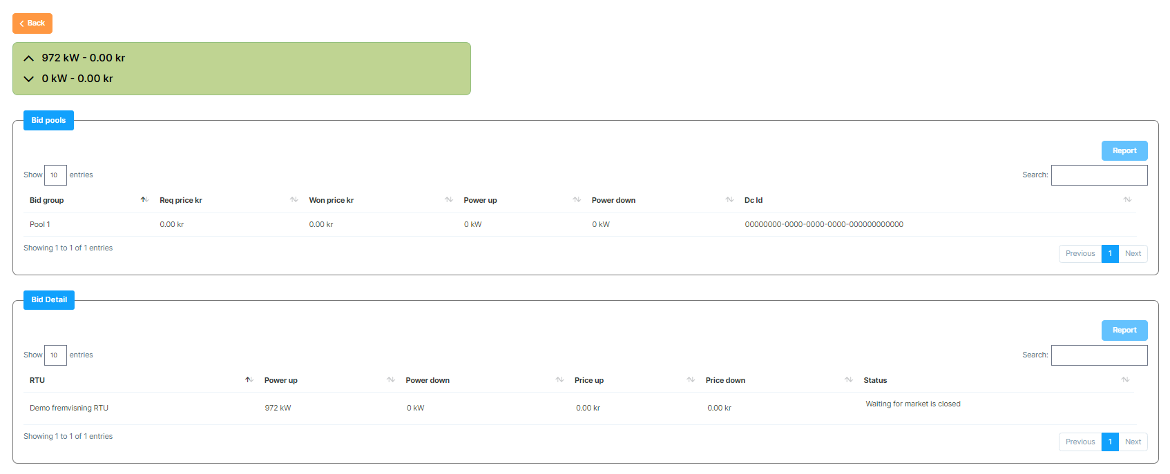Select page 1 in Bid pools pagination
The width and height of the screenshot is (1170, 474).
click(x=1110, y=254)
